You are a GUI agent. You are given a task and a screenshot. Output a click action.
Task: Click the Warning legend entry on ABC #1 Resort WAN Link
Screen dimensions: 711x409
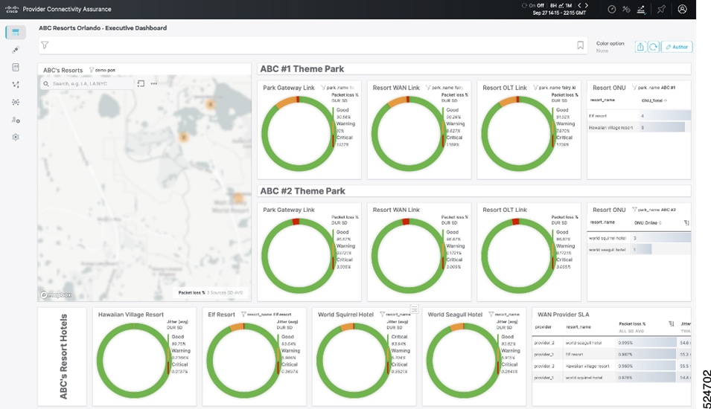[x=455, y=123]
